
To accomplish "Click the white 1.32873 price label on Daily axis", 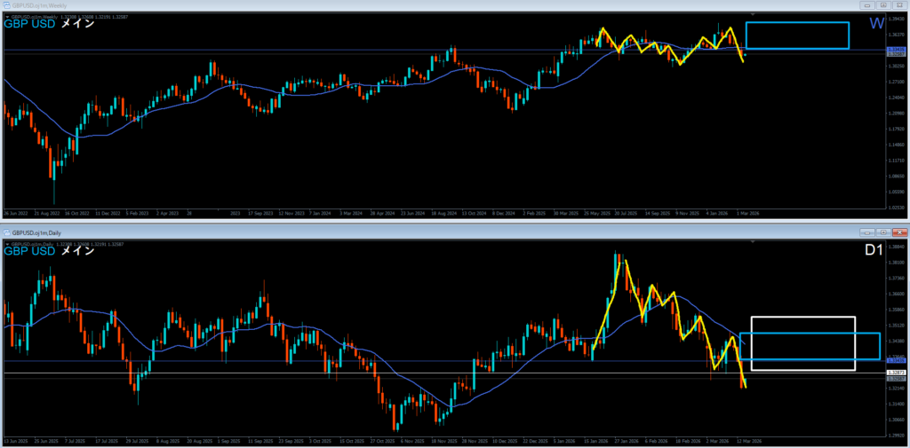I will coord(896,373).
